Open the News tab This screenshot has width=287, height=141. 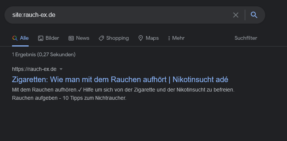click(79, 38)
